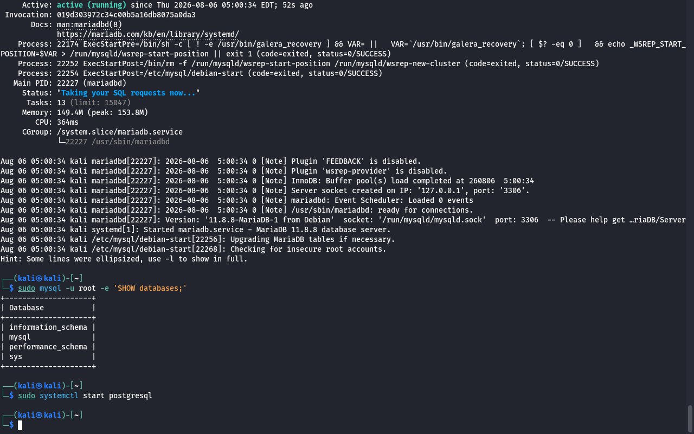
Task: Click the mysql entry in database table
Action: click(x=20, y=337)
